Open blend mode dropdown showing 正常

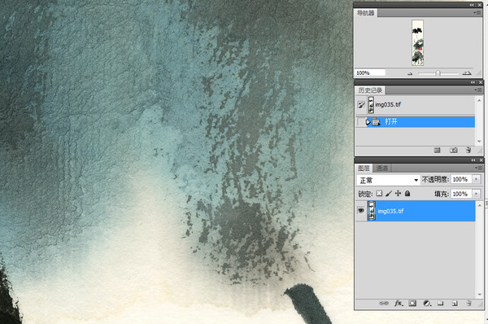pos(389,180)
